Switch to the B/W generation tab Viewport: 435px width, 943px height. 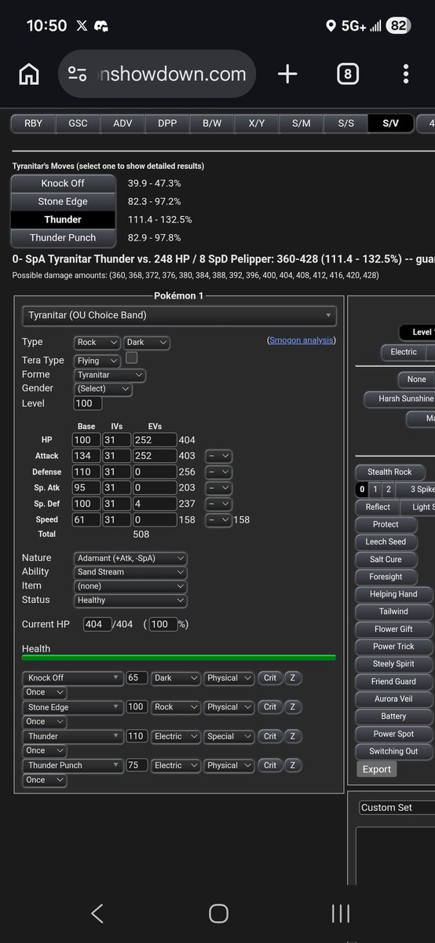[212, 123]
